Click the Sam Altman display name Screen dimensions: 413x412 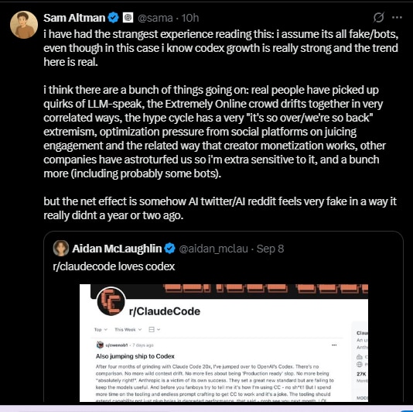(x=74, y=18)
